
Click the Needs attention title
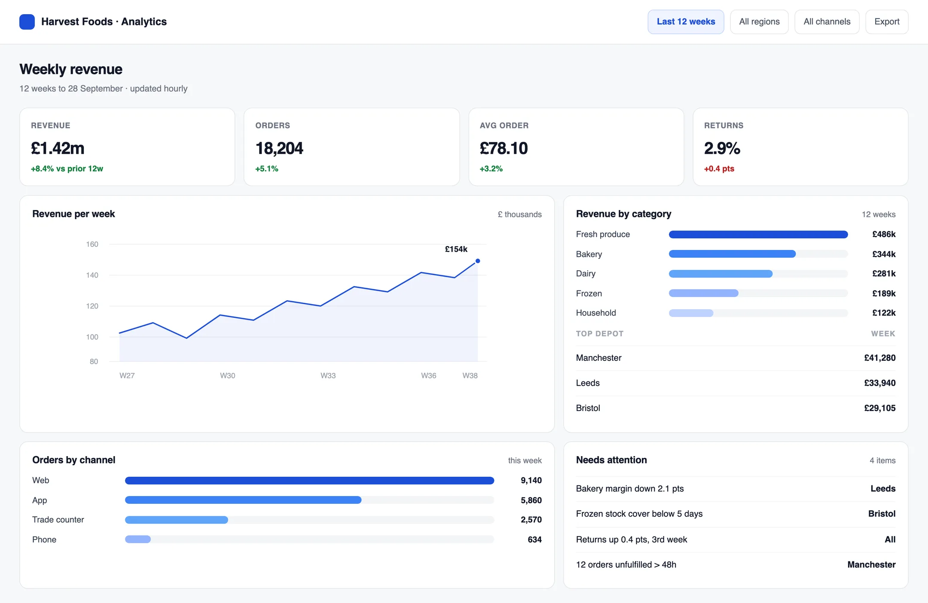point(611,460)
